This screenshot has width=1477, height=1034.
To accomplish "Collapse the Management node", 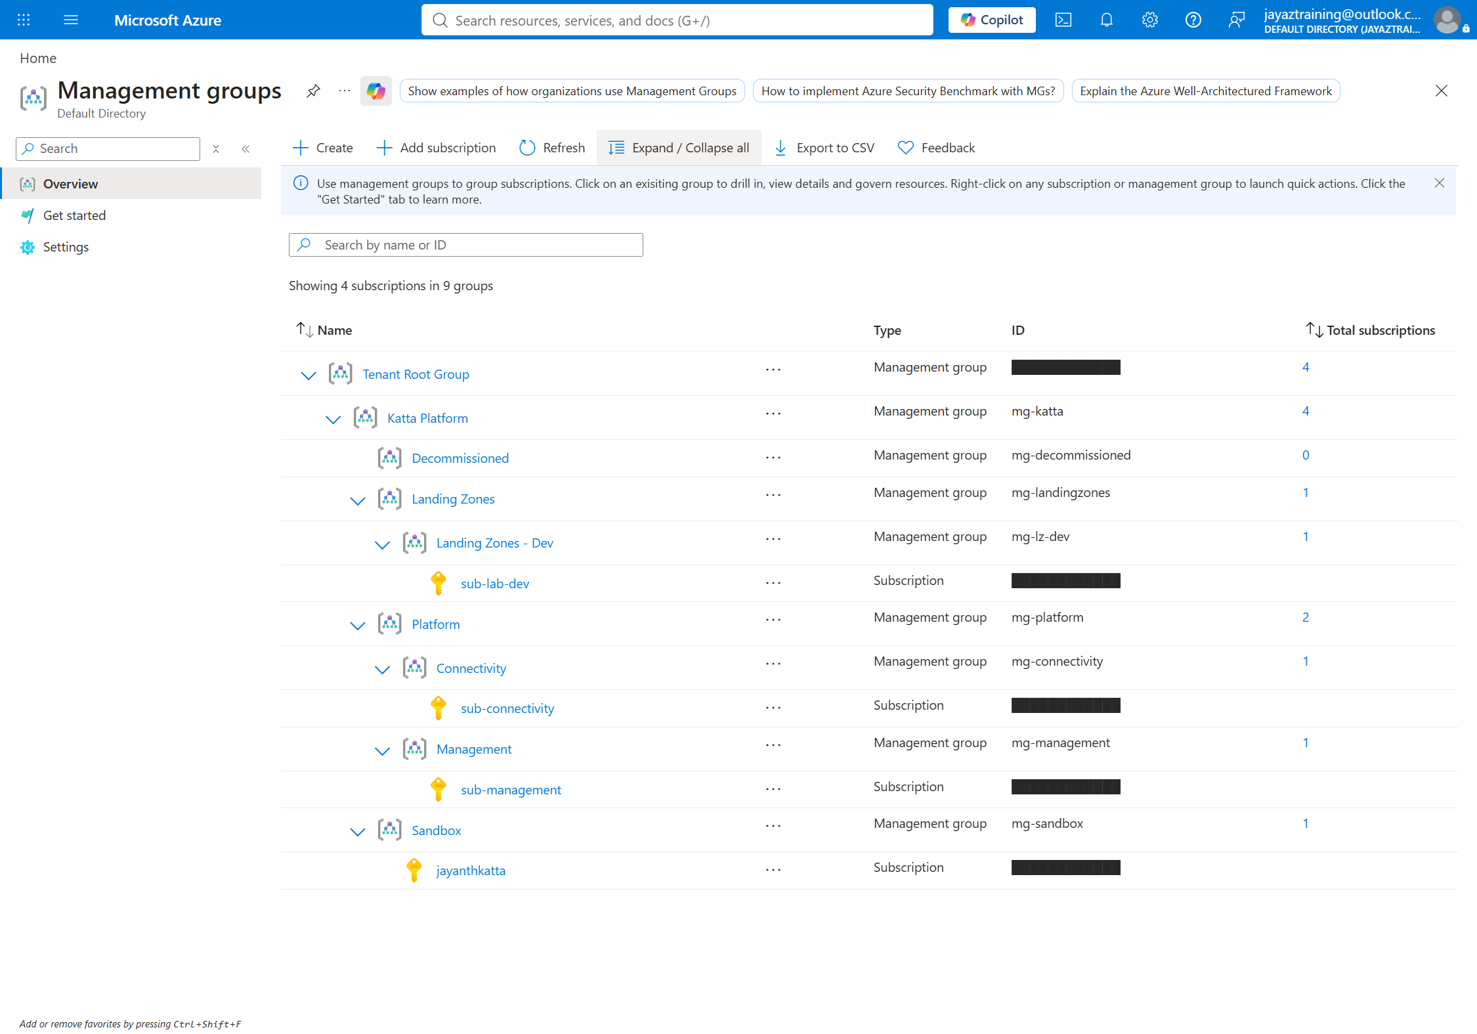I will pyautogui.click(x=382, y=751).
